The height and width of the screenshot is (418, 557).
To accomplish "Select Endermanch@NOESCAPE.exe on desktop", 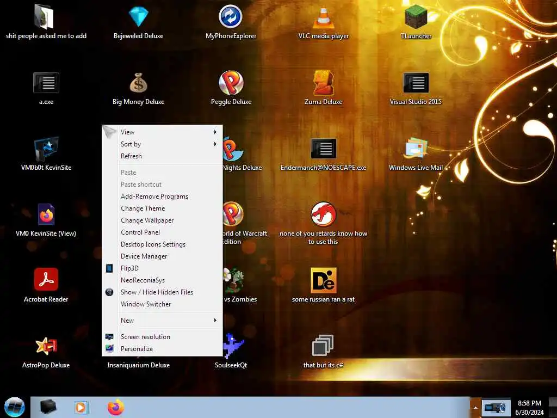I will click(x=323, y=154).
